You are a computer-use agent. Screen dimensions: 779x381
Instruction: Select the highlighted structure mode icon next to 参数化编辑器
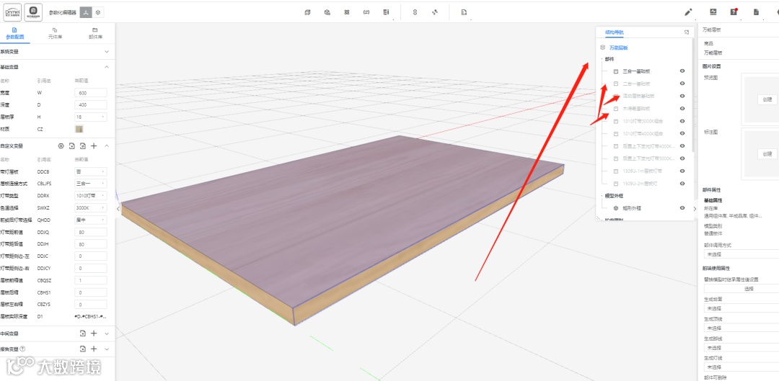point(85,12)
